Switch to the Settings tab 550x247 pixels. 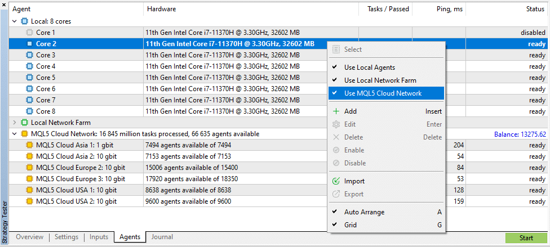pyautogui.click(x=66, y=237)
